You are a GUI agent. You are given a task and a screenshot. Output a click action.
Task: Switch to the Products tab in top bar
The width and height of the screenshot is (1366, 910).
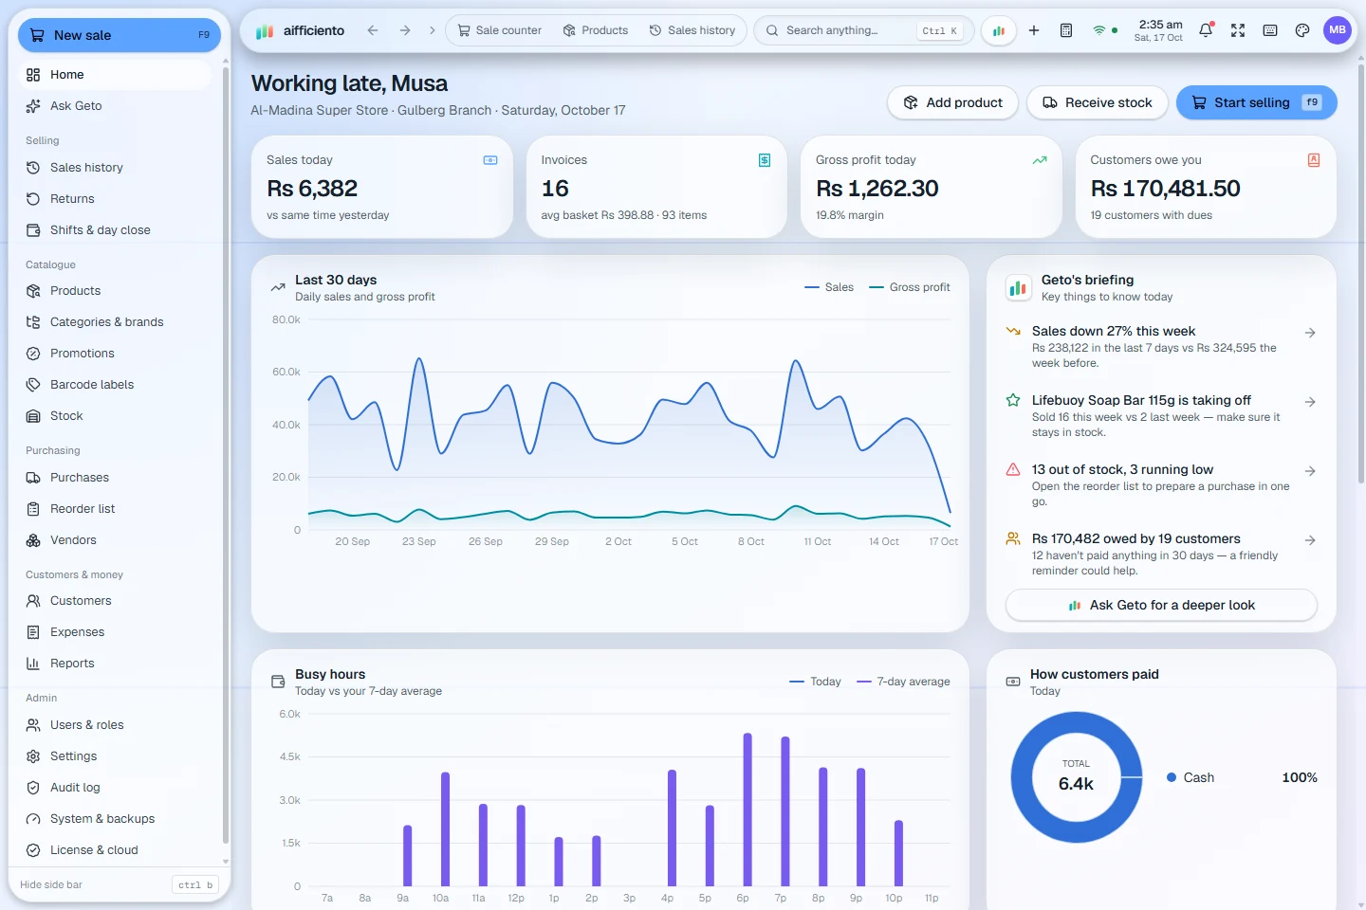(x=596, y=30)
